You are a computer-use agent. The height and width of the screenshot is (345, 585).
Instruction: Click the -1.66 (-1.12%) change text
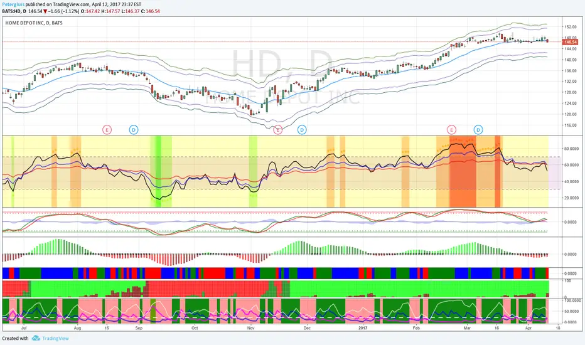tap(64, 11)
